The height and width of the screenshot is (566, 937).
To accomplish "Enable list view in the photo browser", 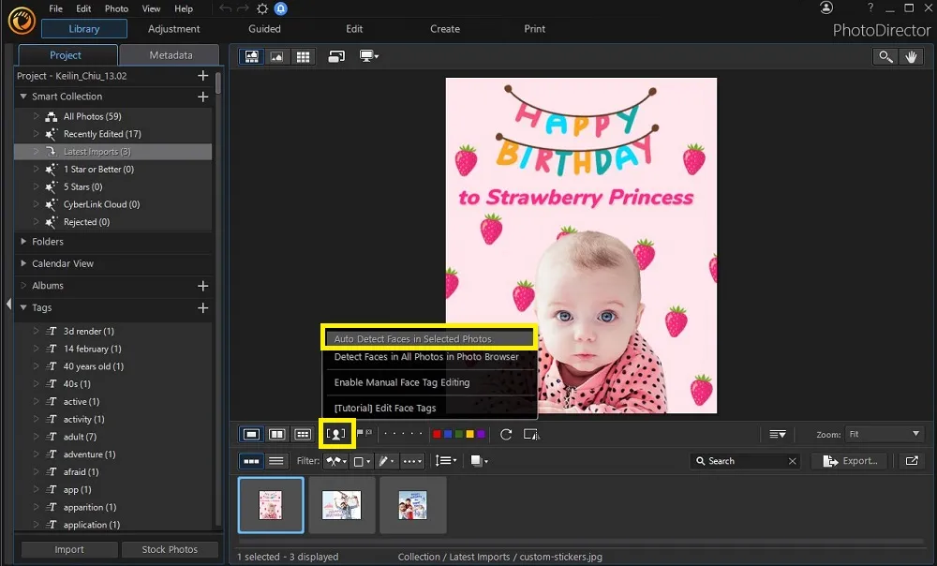I will [x=275, y=460].
